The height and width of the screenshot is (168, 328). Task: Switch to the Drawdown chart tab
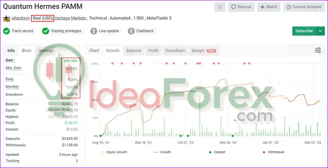[x=175, y=50]
